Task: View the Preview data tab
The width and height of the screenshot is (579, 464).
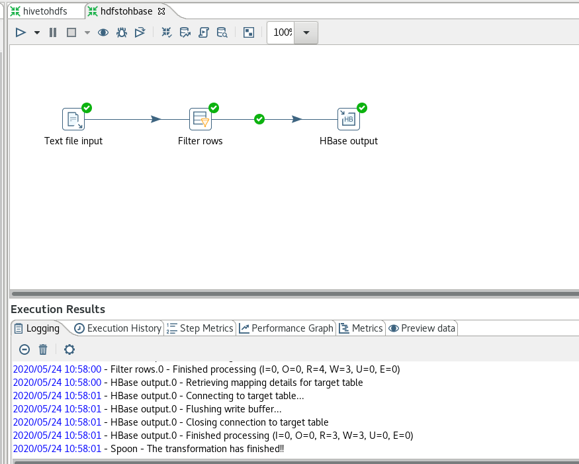Action: pyautogui.click(x=422, y=328)
